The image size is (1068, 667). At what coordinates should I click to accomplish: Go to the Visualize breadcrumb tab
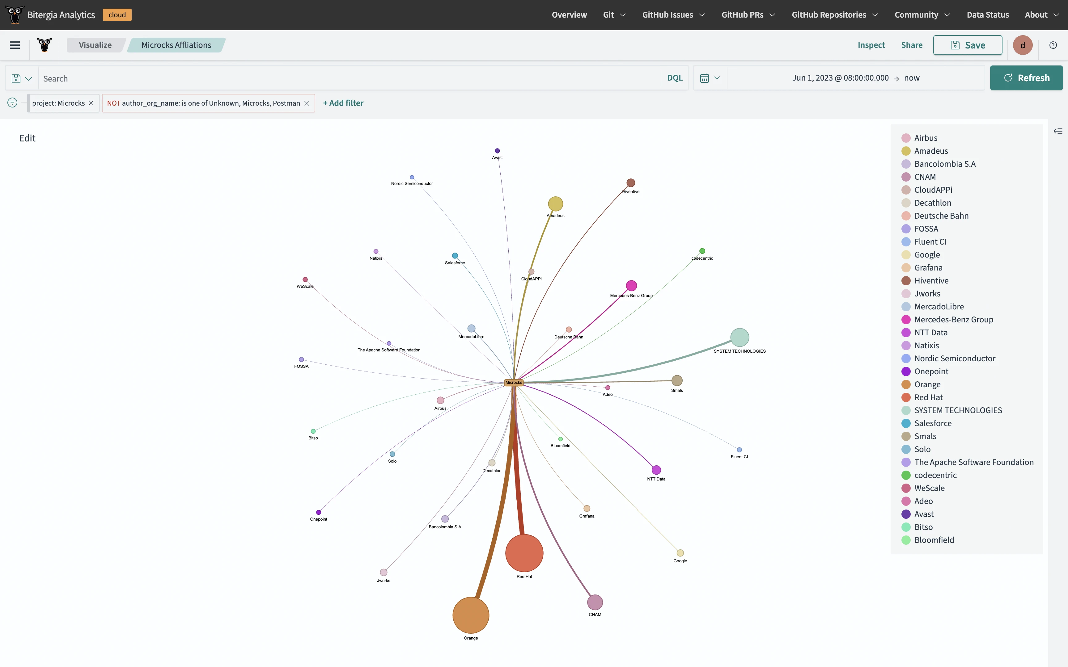[x=95, y=45]
